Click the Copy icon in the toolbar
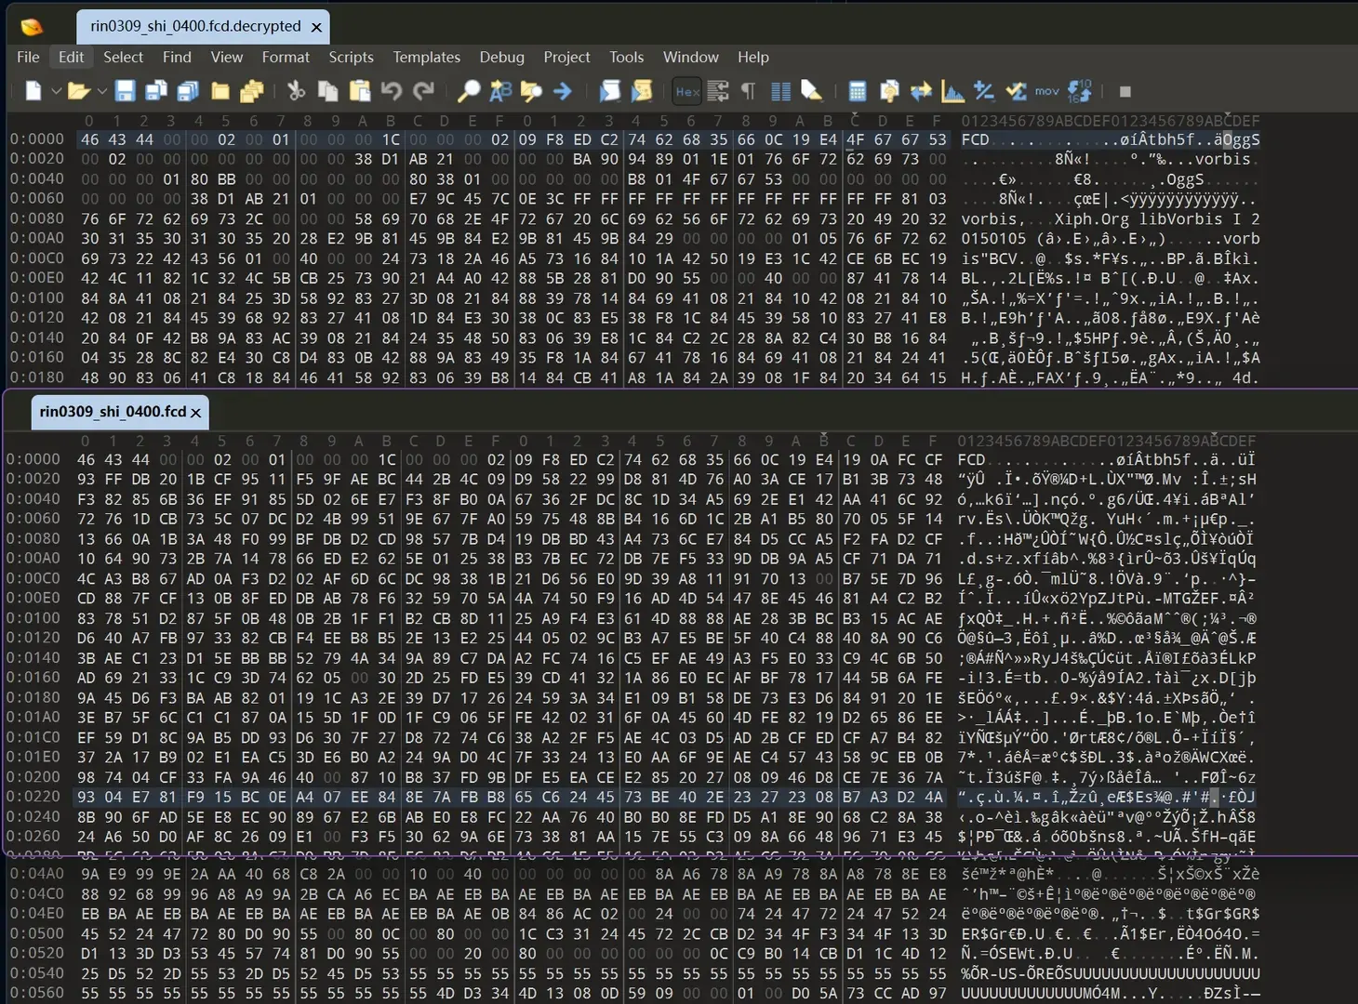The height and width of the screenshot is (1004, 1358). [327, 91]
